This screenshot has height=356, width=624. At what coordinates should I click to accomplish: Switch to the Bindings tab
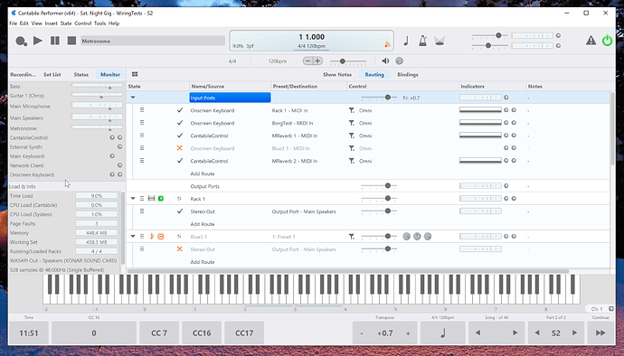[408, 74]
